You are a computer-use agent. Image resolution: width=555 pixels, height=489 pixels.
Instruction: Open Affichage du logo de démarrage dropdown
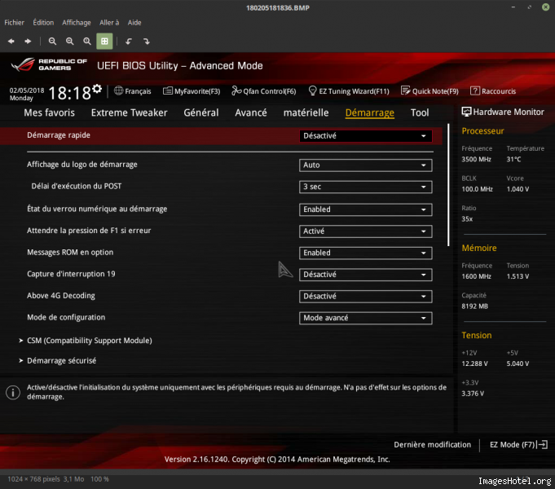(x=365, y=165)
